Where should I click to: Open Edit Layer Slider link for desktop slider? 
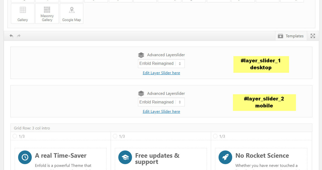(161, 73)
